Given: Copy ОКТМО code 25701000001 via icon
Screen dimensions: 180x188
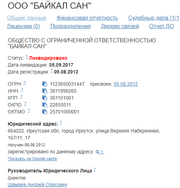Looking at the screenshot, I should coord(45,112).
